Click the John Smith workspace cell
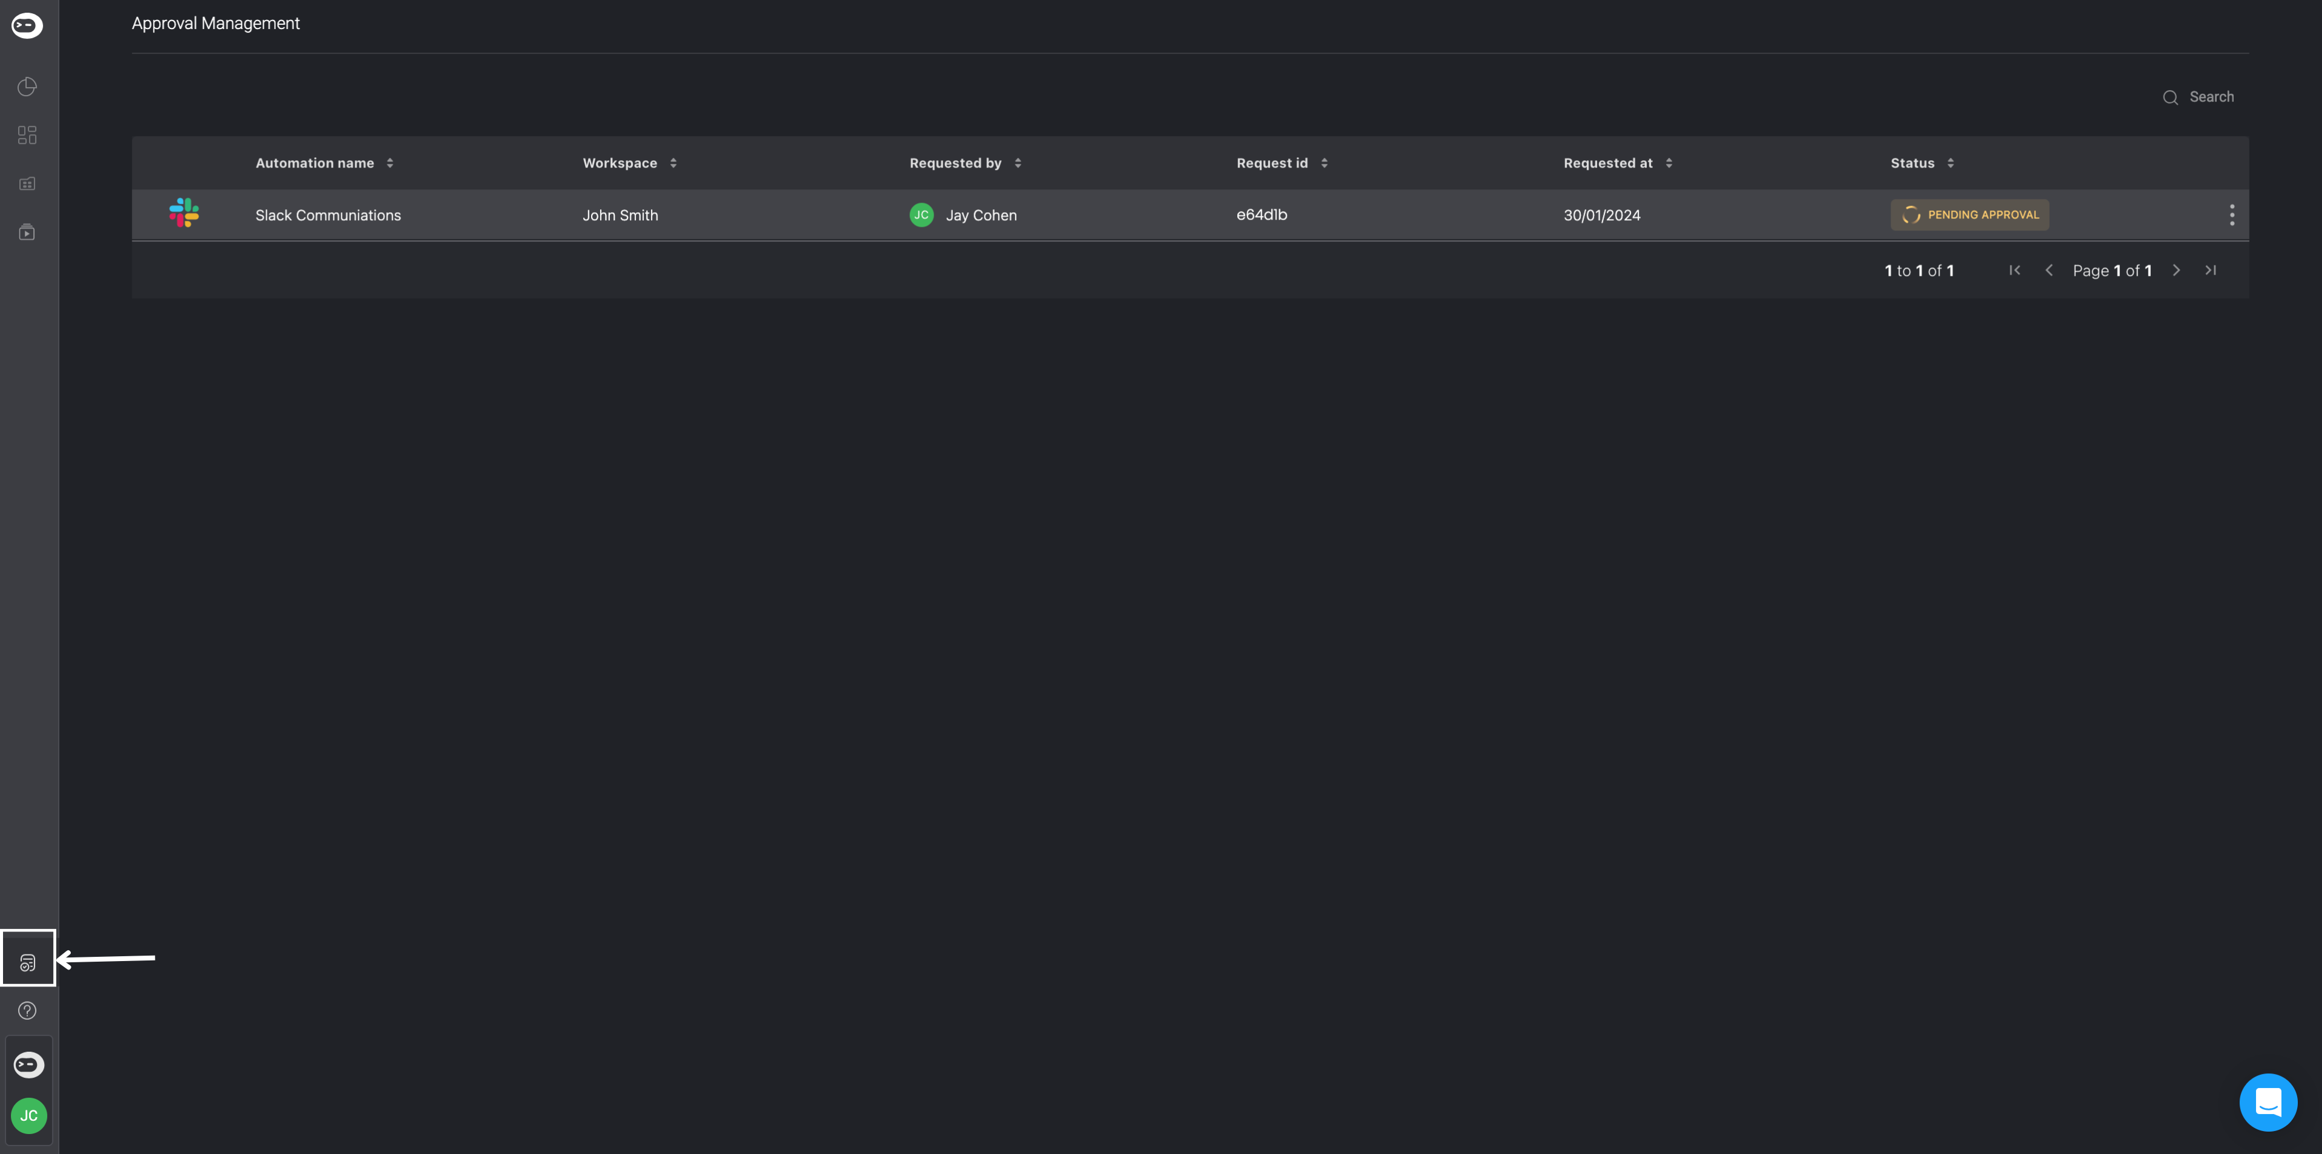2322x1154 pixels. tap(620, 215)
